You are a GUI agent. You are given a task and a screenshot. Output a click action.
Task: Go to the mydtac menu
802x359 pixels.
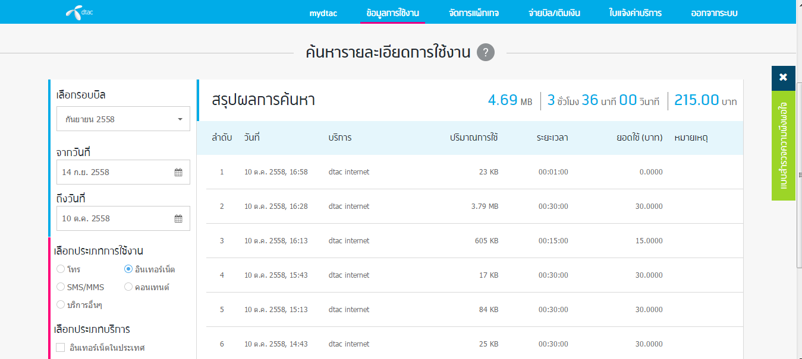click(323, 13)
